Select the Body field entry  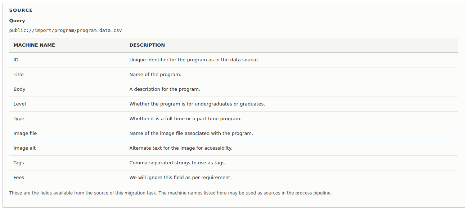point(19,89)
